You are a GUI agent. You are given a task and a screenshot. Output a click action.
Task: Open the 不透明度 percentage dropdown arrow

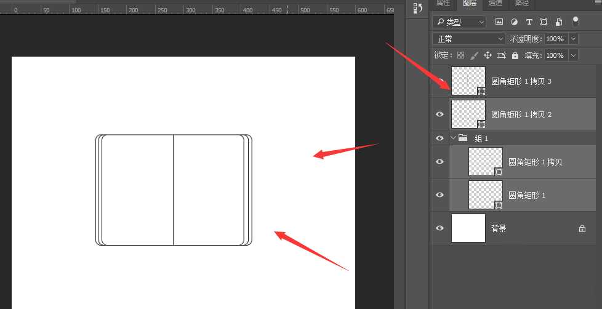coord(573,39)
